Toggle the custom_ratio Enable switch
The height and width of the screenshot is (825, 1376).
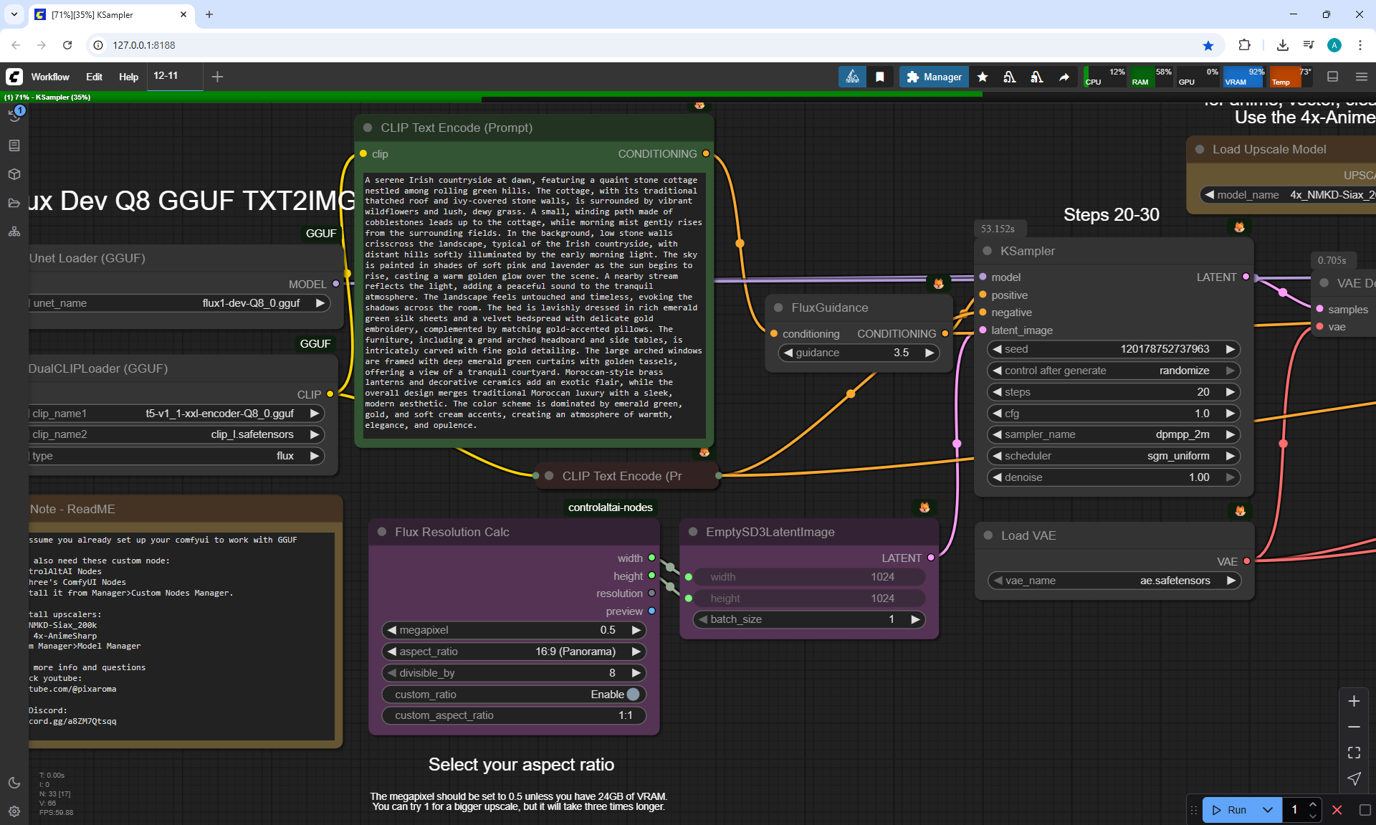(633, 695)
